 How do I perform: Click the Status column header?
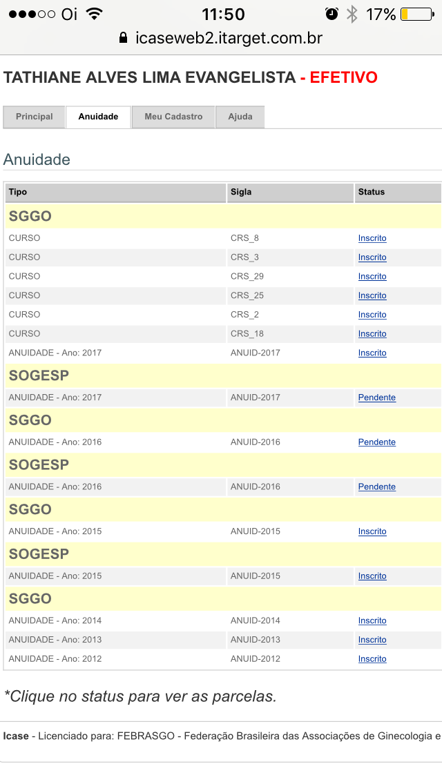372,192
